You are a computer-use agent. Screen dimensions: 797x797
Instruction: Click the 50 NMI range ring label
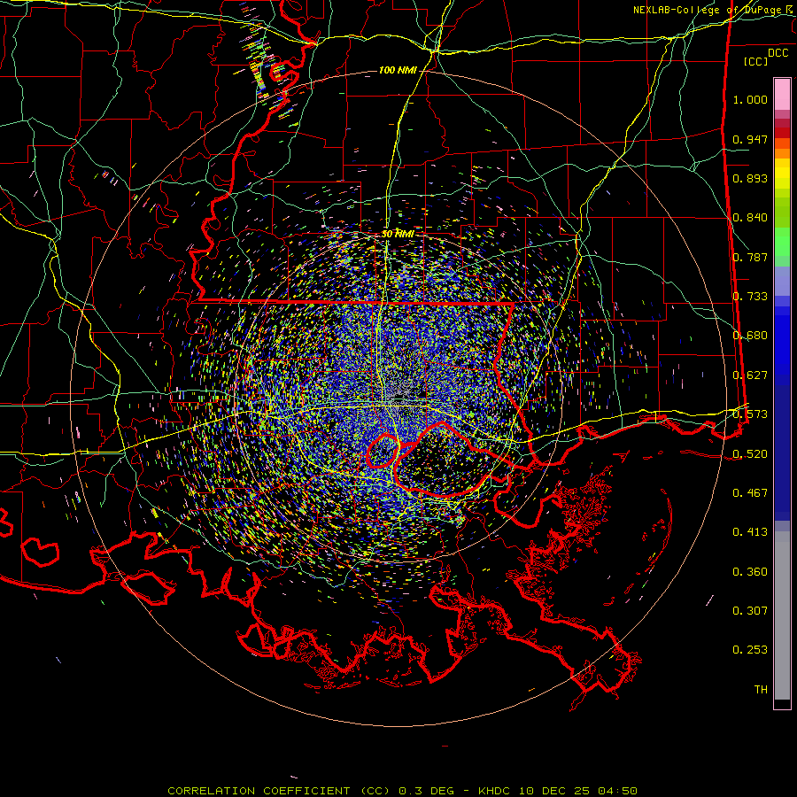coord(398,234)
